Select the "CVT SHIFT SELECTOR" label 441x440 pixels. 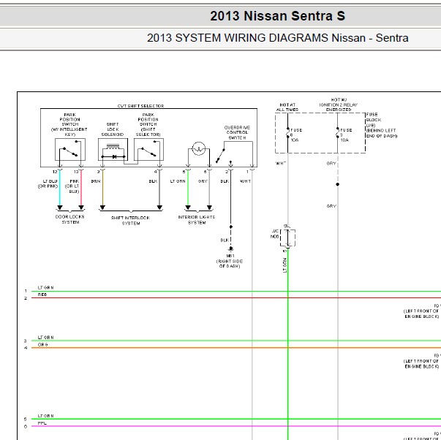click(140, 106)
